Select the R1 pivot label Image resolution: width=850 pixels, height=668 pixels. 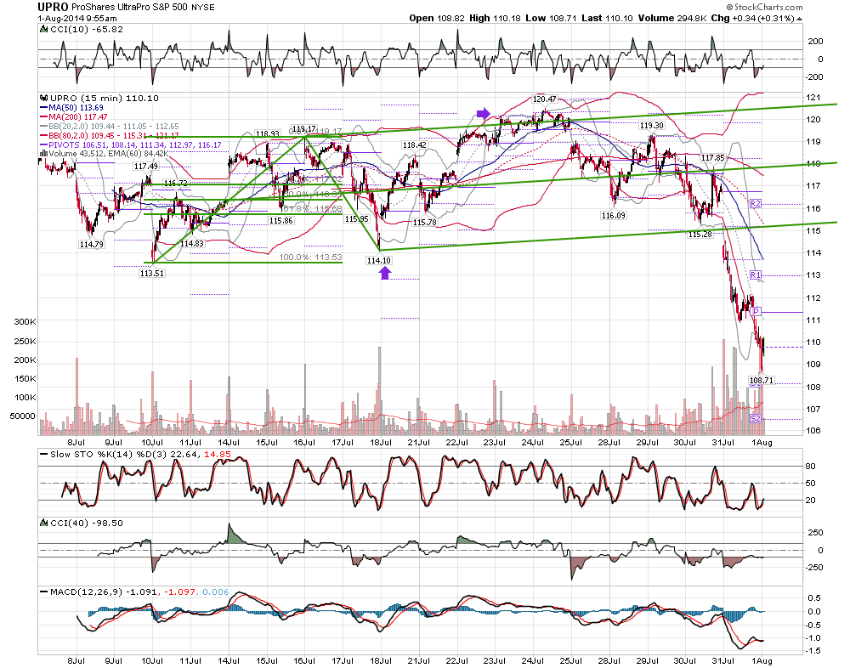(x=756, y=275)
